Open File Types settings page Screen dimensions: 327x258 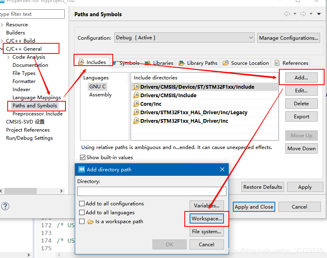tap(24, 73)
